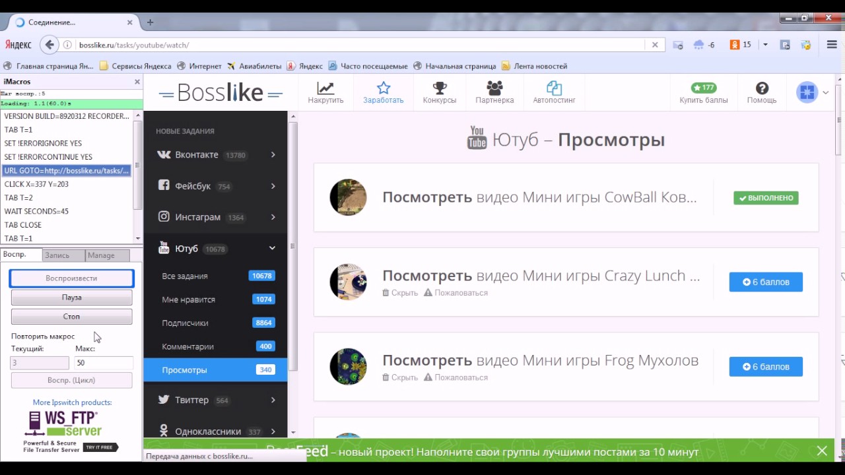
Task: Click the Воспр. (Цикл) button
Action: [x=71, y=380]
